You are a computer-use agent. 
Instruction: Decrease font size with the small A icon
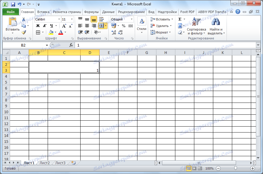tap(70, 26)
